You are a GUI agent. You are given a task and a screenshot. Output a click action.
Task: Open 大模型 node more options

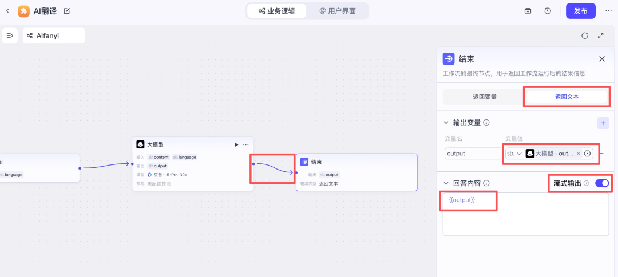[246, 145]
